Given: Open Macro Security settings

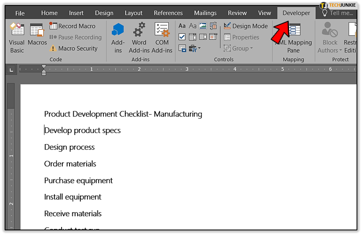Looking at the screenshot, I should 73,48.
